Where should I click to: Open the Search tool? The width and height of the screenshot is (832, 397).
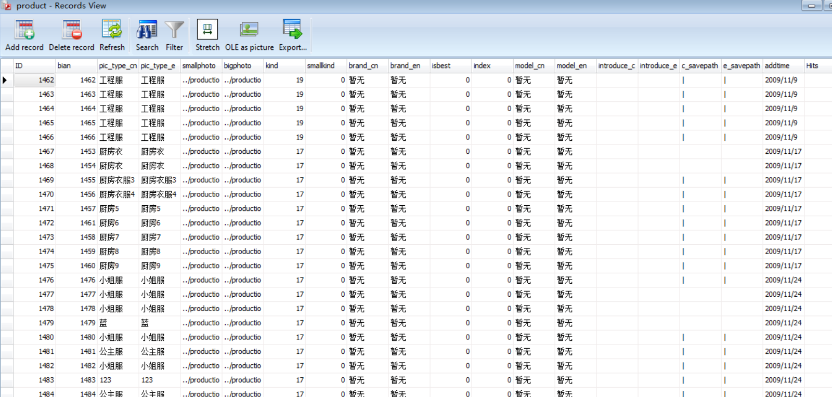click(147, 35)
